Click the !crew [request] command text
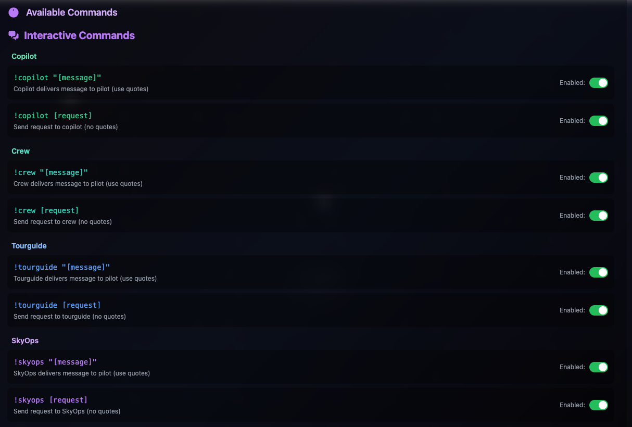632x427 pixels. 46,210
